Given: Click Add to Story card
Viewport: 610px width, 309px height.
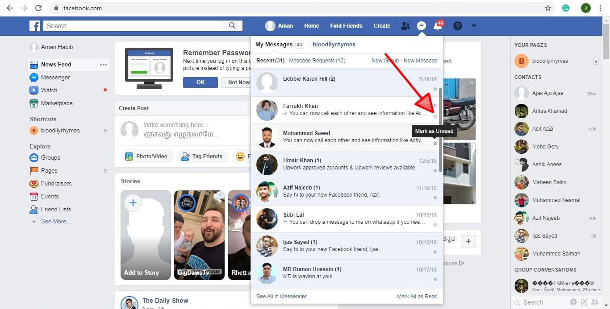Looking at the screenshot, I should (x=146, y=235).
